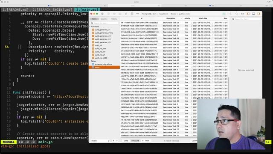Viewport: 273px width, 154px height.
Task: Toggle the left sidebar panel icon
Action: pyautogui.click(x=248, y=14)
